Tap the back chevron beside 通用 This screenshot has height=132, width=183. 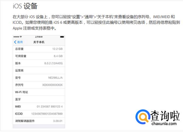pos(15,42)
